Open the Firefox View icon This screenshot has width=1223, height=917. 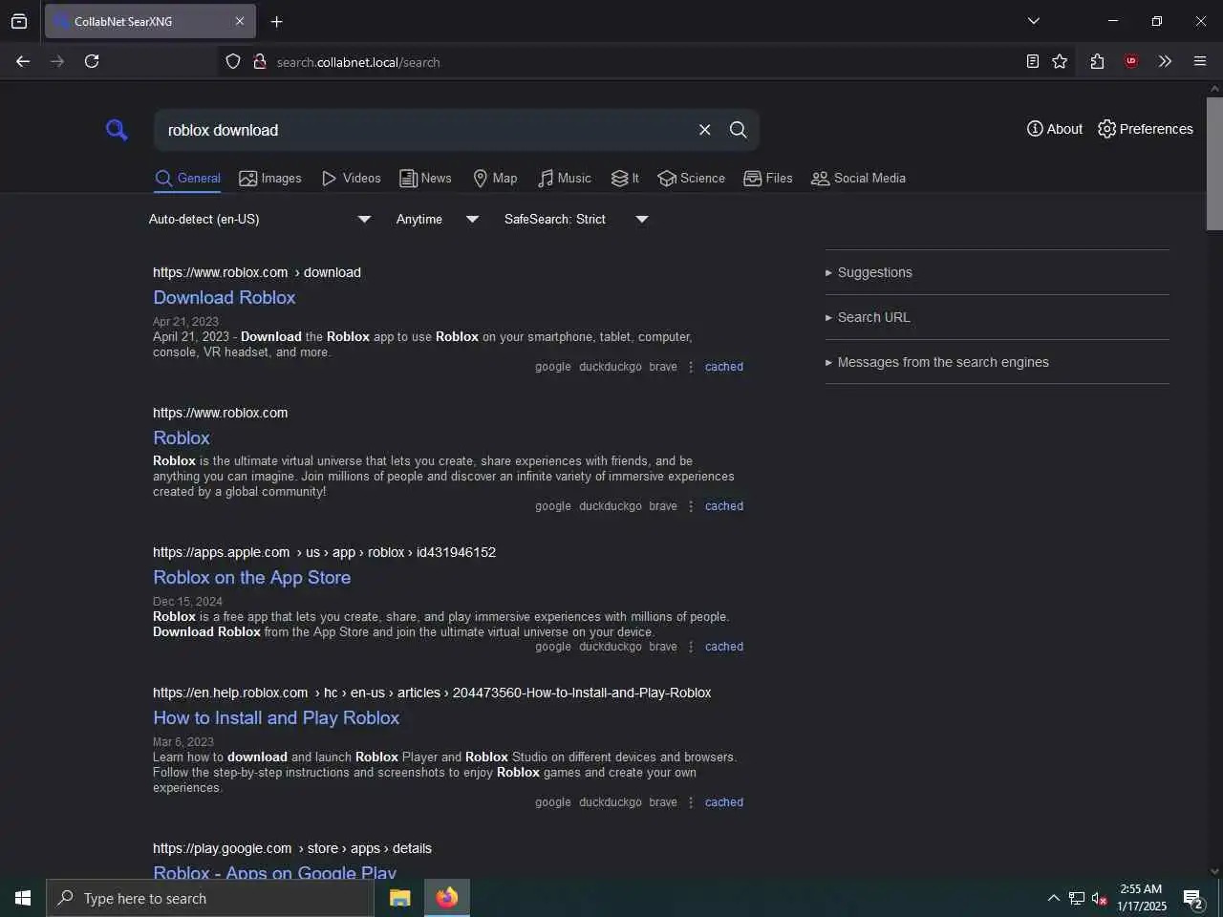point(19,21)
